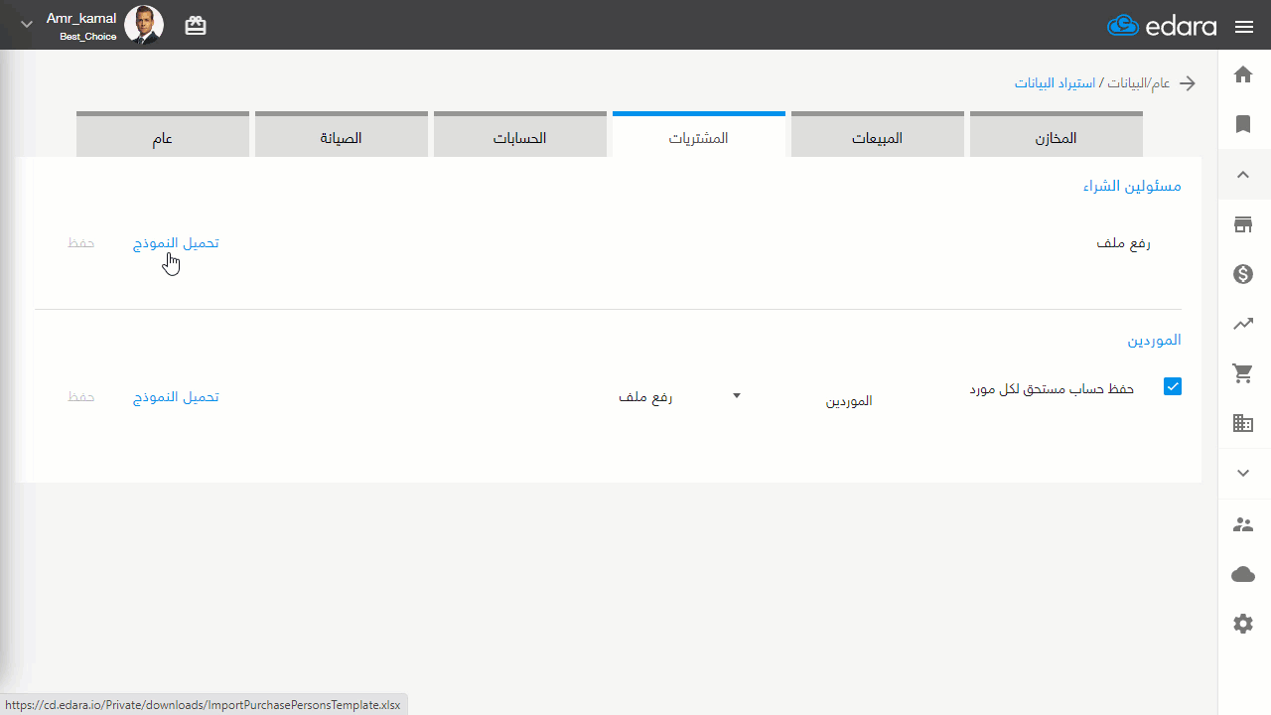Click the استيراد البيانات breadcrumb link
The image size is (1271, 715).
(x=1056, y=83)
